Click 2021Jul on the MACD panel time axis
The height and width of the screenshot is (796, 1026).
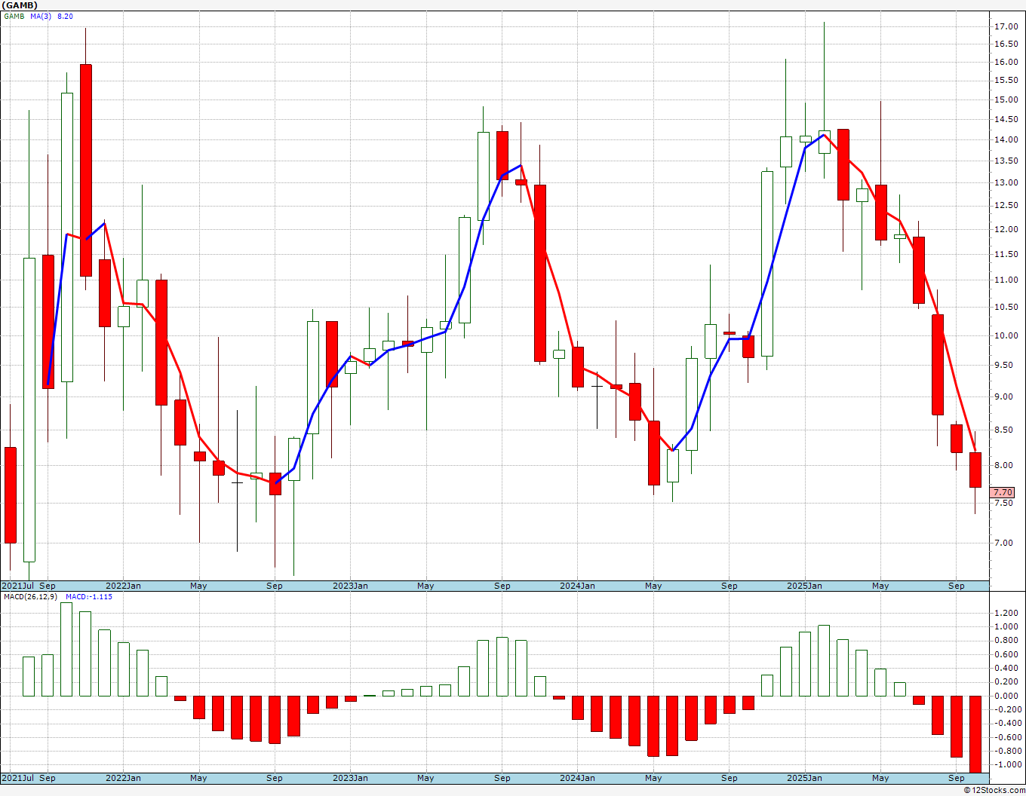point(18,778)
